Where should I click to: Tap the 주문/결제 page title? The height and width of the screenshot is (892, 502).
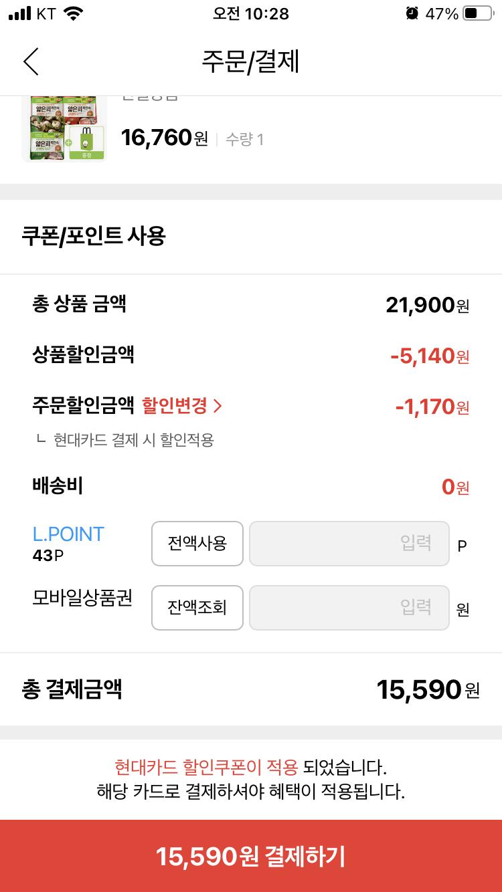[250, 62]
